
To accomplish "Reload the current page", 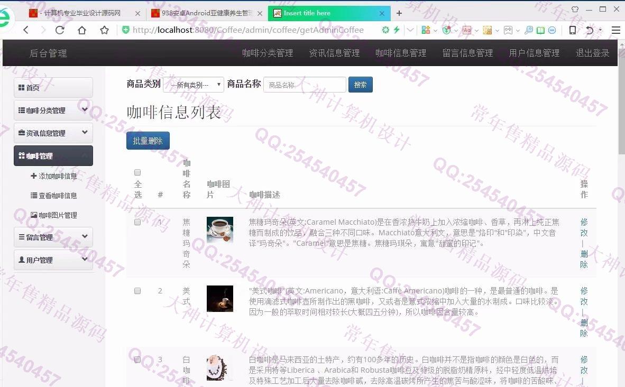I will click(60, 30).
